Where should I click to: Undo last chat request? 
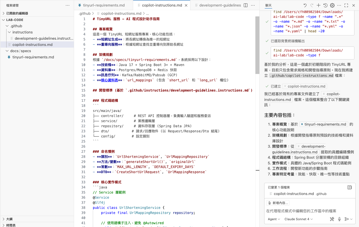click(305, 5)
